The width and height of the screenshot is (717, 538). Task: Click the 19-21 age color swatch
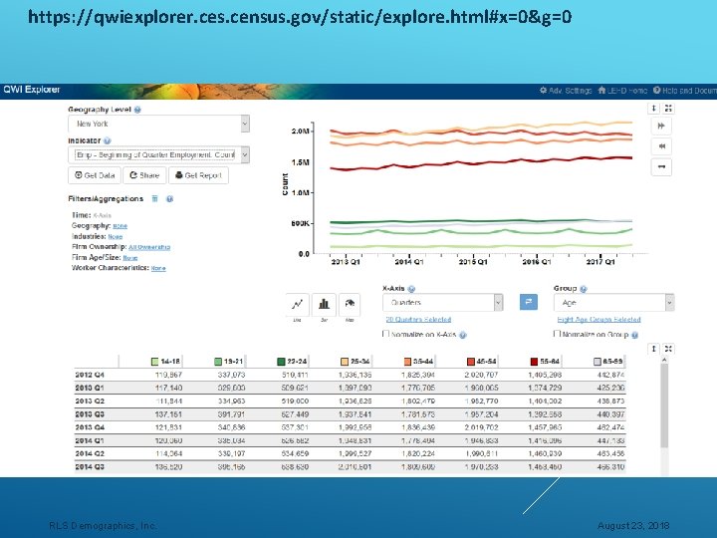218,362
